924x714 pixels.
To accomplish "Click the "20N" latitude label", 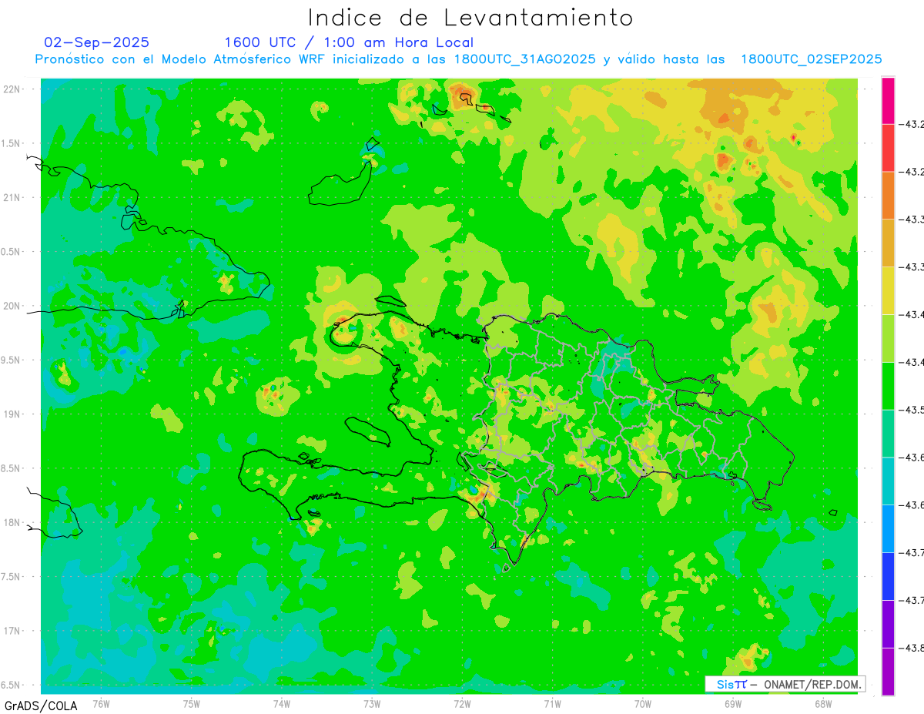I will point(12,306).
